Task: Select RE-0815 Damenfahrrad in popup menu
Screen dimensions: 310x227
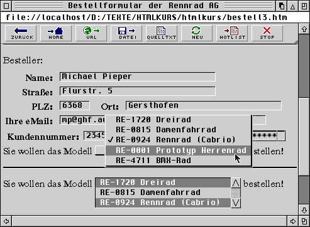Action: (x=178, y=130)
